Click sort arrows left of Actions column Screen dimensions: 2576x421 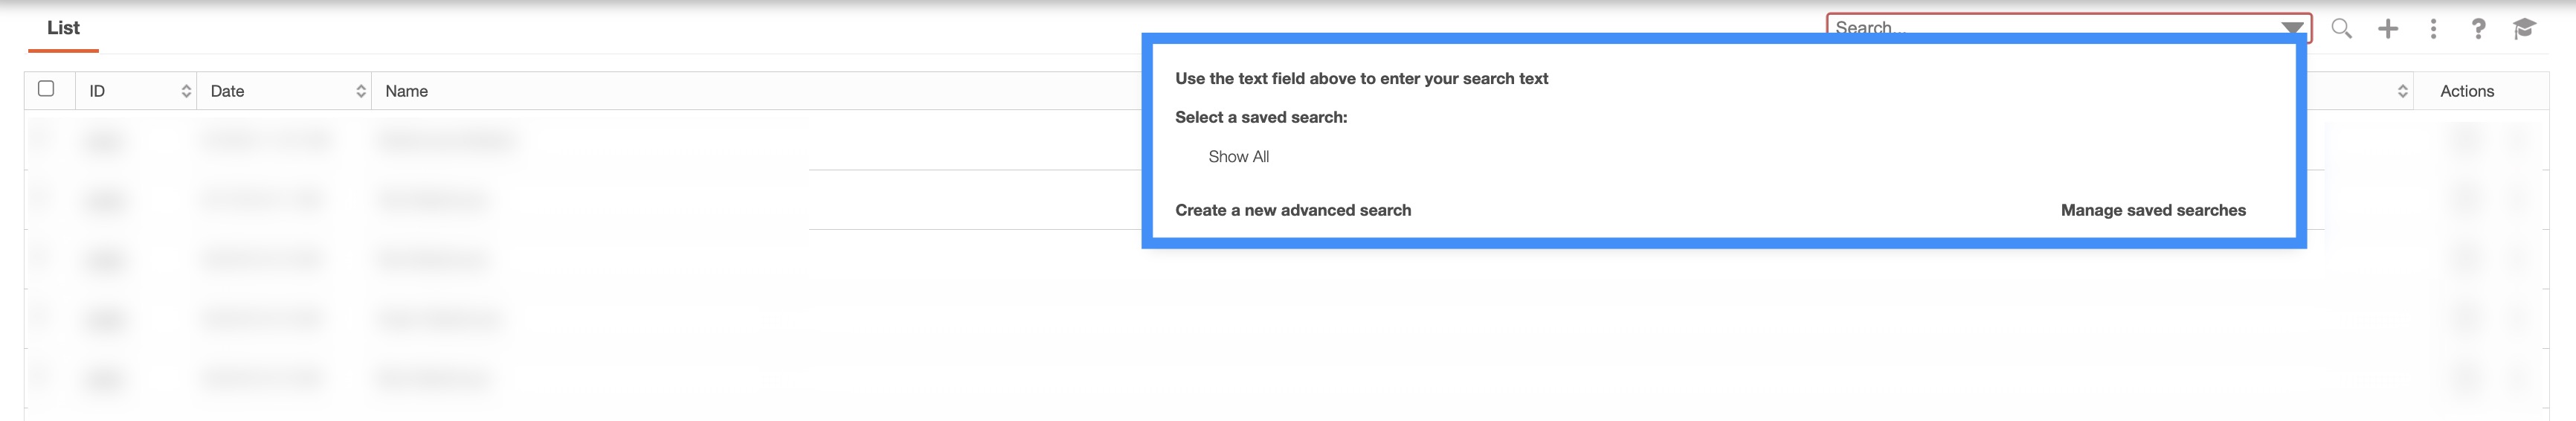pos(2402,91)
